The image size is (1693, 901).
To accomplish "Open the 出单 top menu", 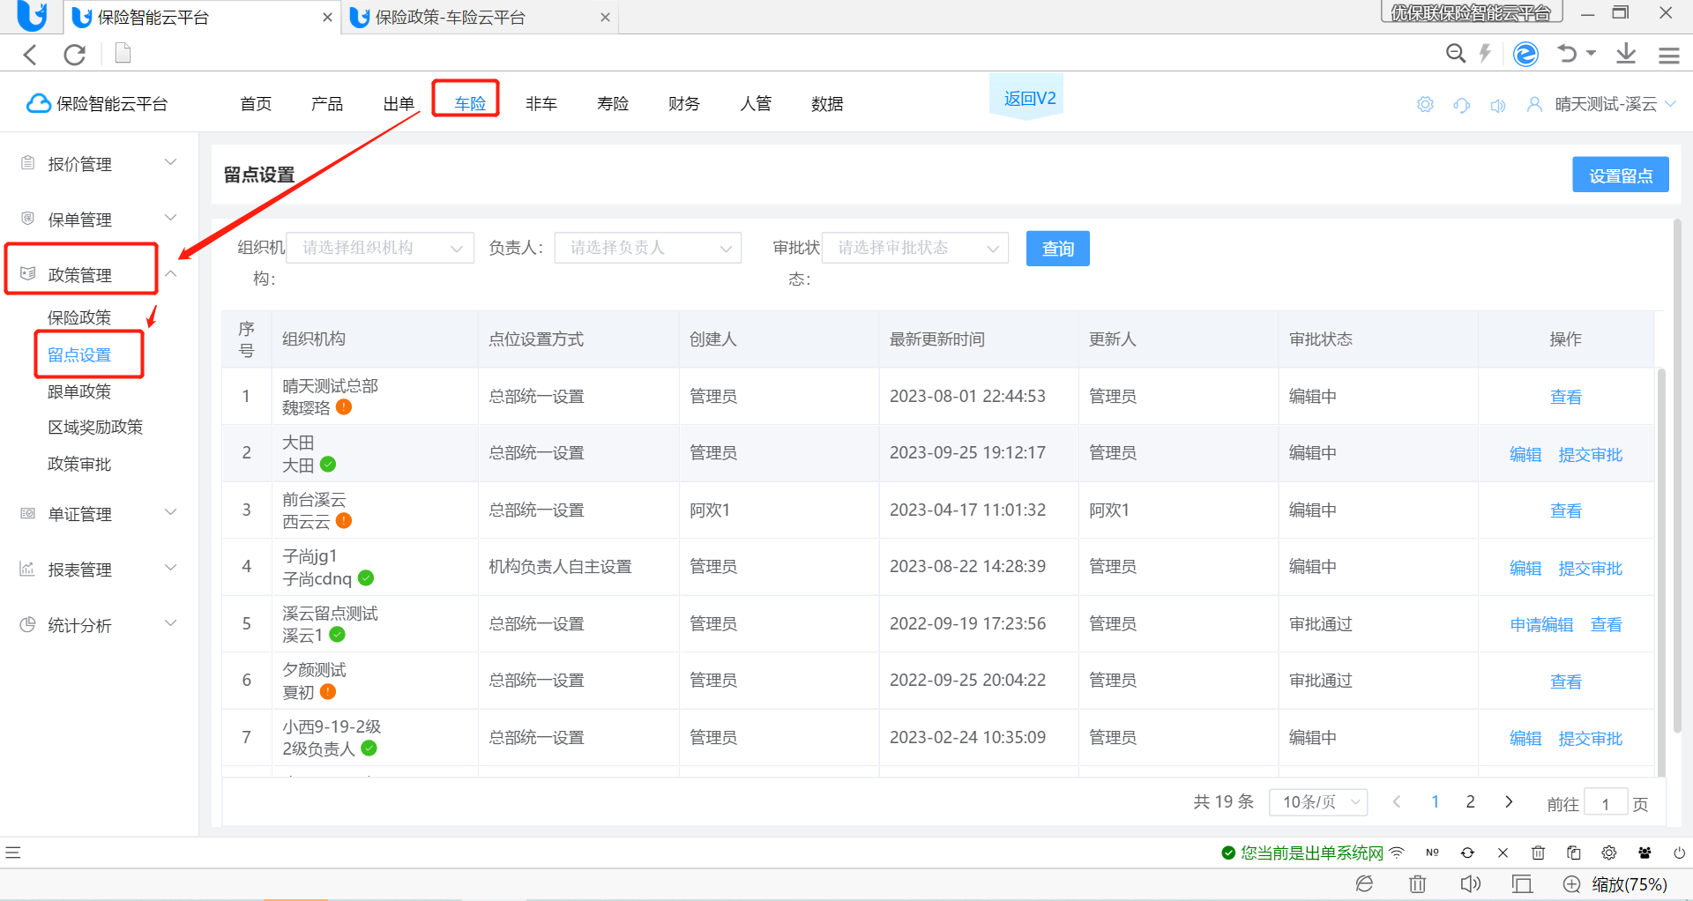I will point(399,103).
